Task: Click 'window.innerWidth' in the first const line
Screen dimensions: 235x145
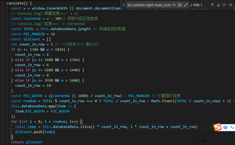Action: click(x=50, y=8)
